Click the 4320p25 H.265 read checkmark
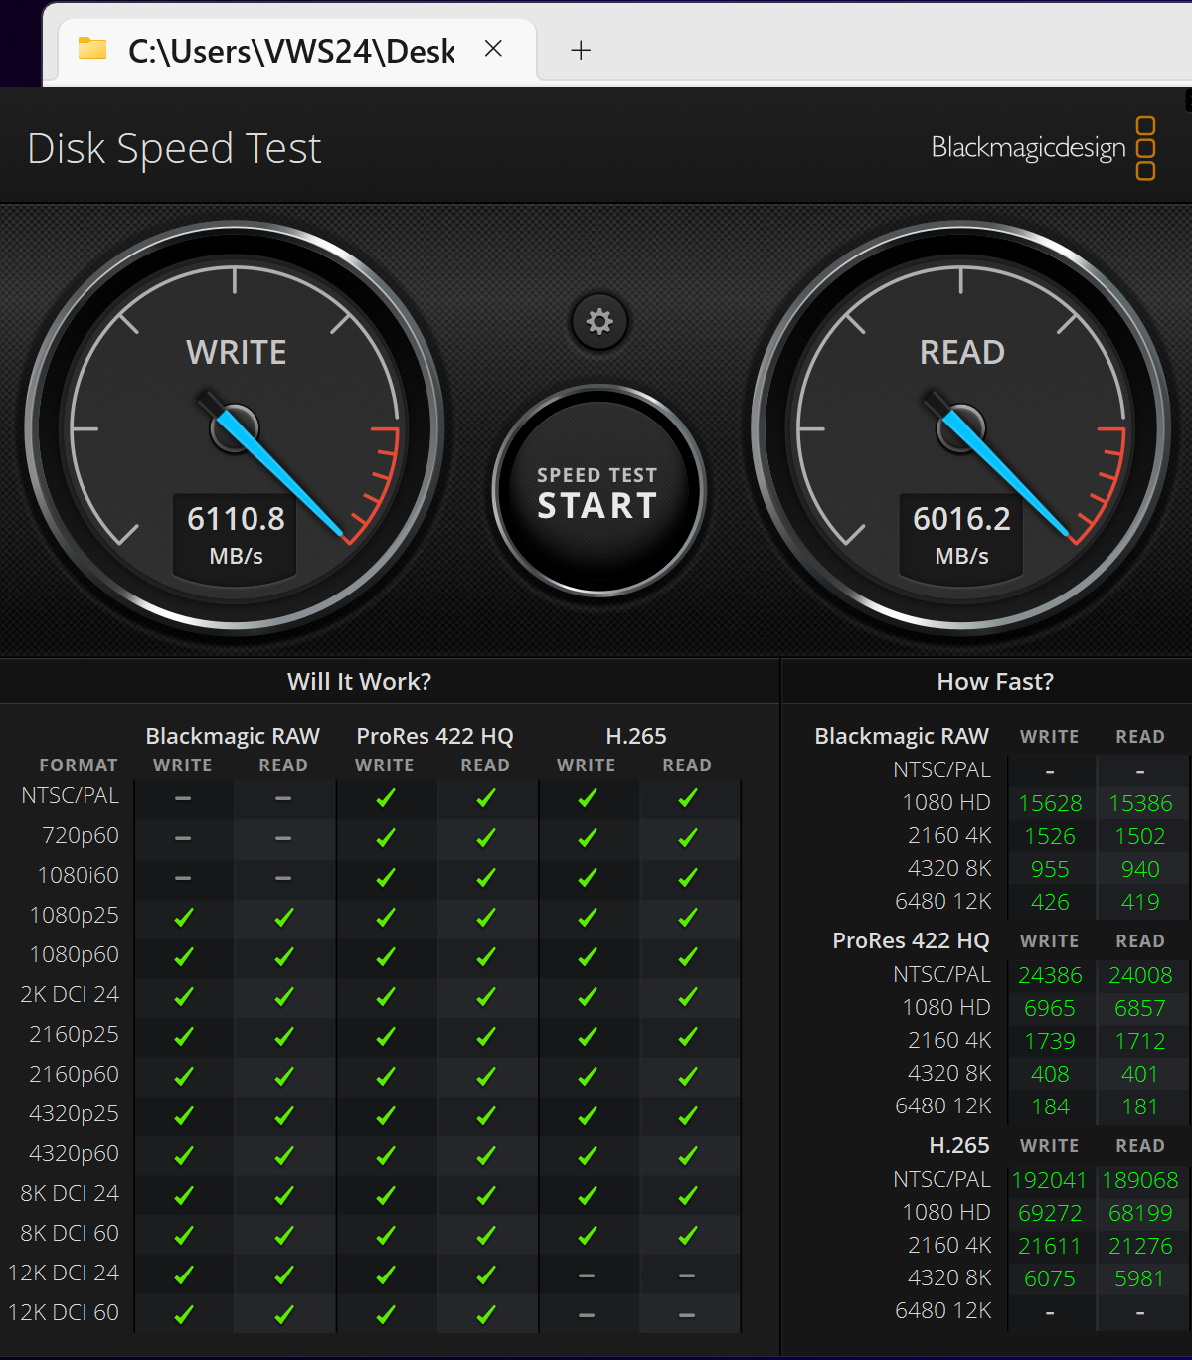Image resolution: width=1192 pixels, height=1360 pixels. tap(688, 1116)
